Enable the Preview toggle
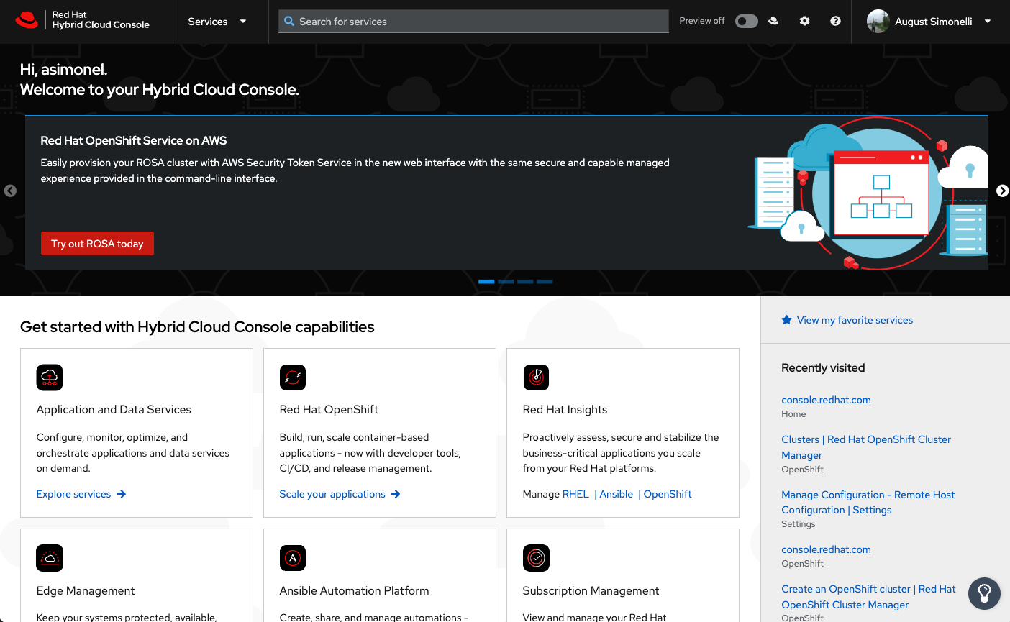1010x622 pixels. point(746,21)
